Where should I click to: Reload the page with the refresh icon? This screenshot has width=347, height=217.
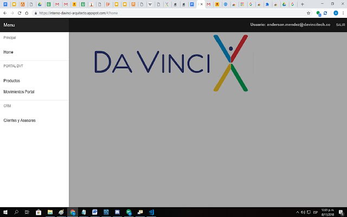point(20,13)
